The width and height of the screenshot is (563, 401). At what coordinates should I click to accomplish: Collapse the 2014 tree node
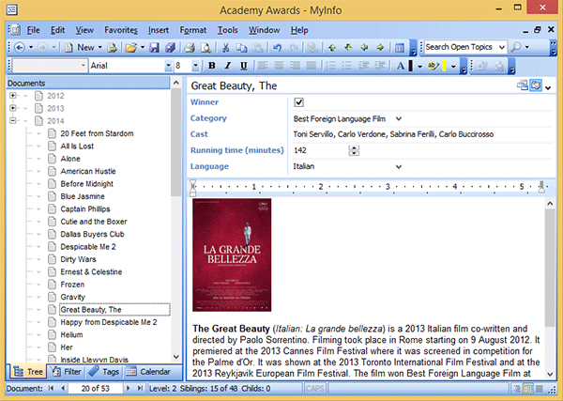click(x=13, y=121)
